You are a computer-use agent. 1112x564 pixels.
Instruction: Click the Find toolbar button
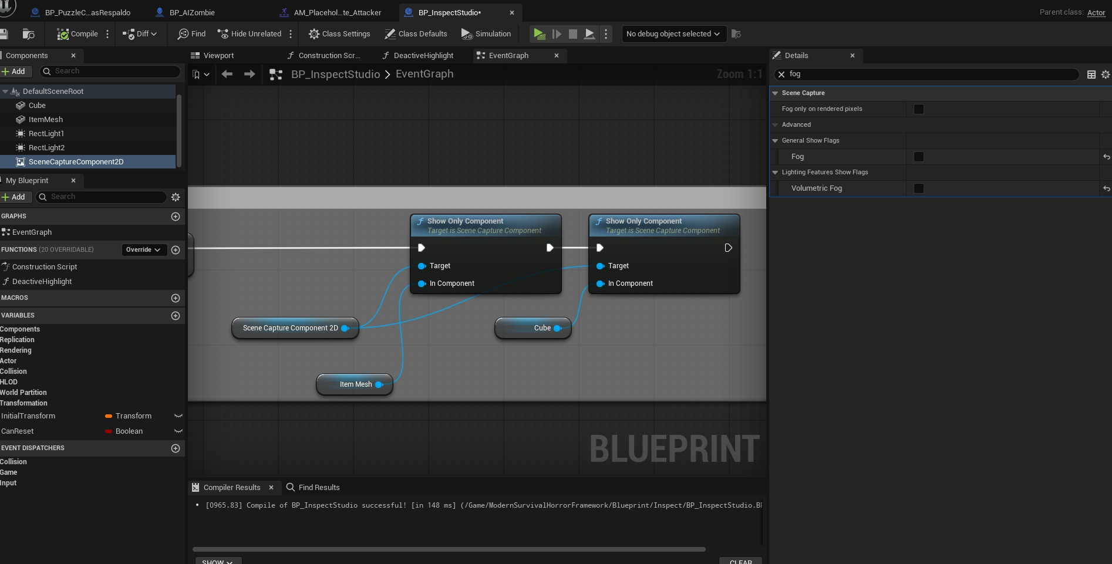click(191, 34)
